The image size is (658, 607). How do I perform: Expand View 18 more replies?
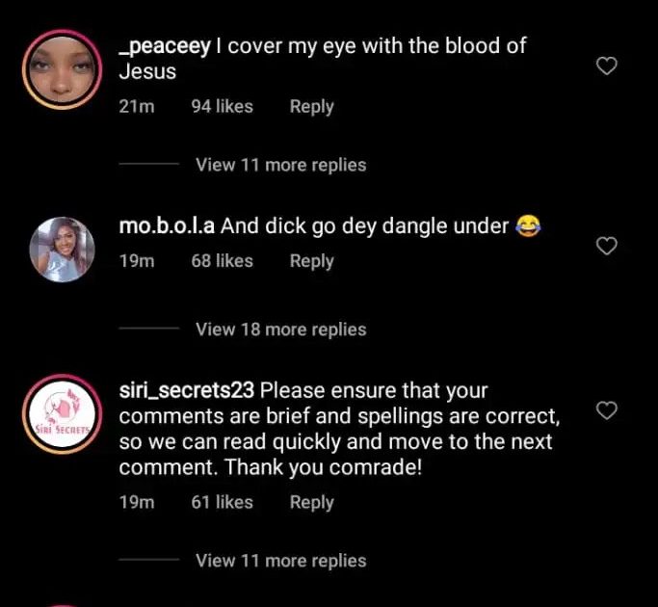[x=280, y=330]
